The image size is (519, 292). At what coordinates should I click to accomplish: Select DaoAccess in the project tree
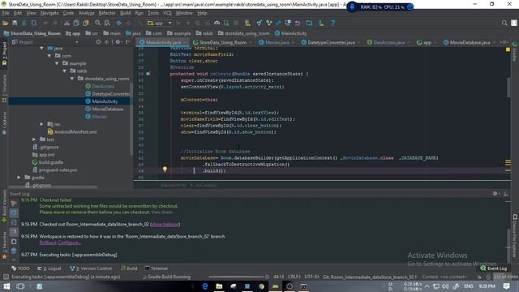tap(103, 87)
